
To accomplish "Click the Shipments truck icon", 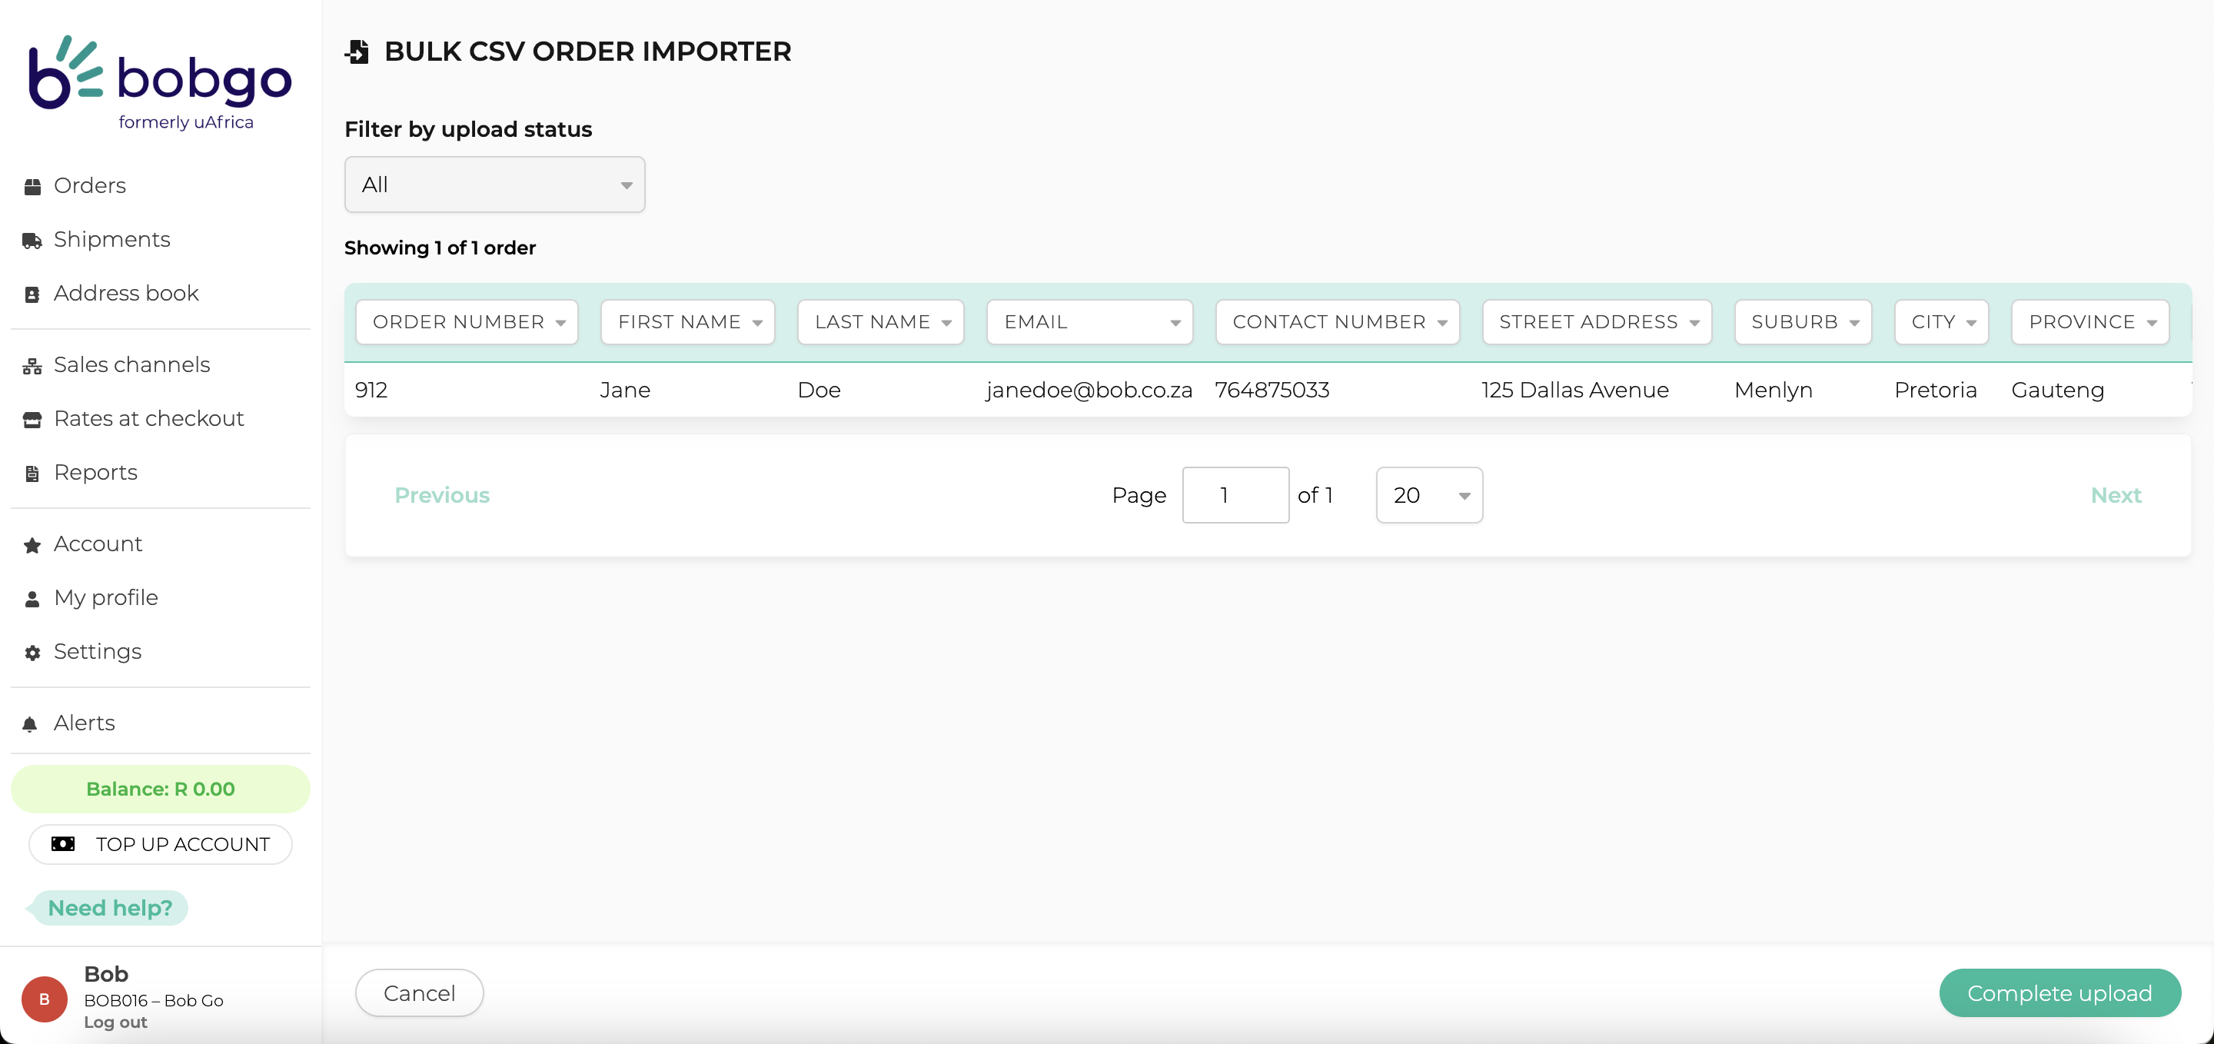I will [x=32, y=241].
